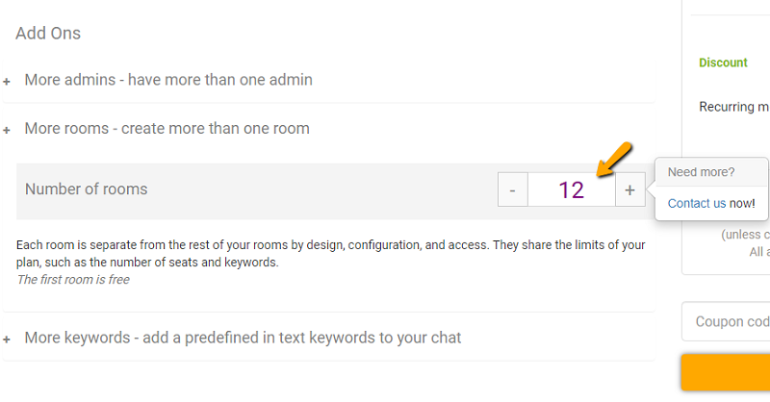Viewport: 770px width, 402px height.
Task: Click the Add Ons heading
Action: (x=48, y=33)
